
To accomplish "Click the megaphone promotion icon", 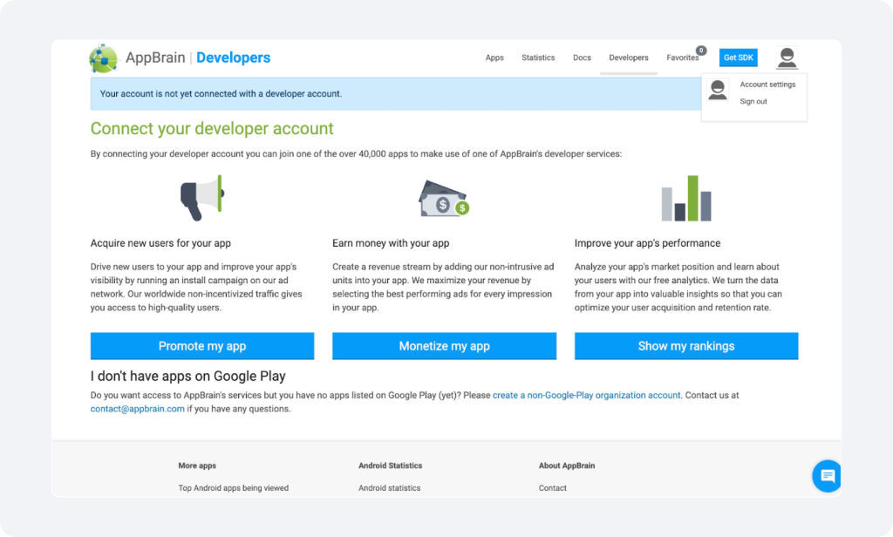I will 202,198.
